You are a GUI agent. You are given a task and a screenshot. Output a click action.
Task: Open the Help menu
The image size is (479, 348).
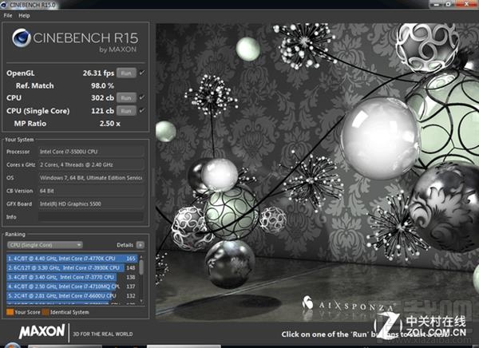point(24,15)
